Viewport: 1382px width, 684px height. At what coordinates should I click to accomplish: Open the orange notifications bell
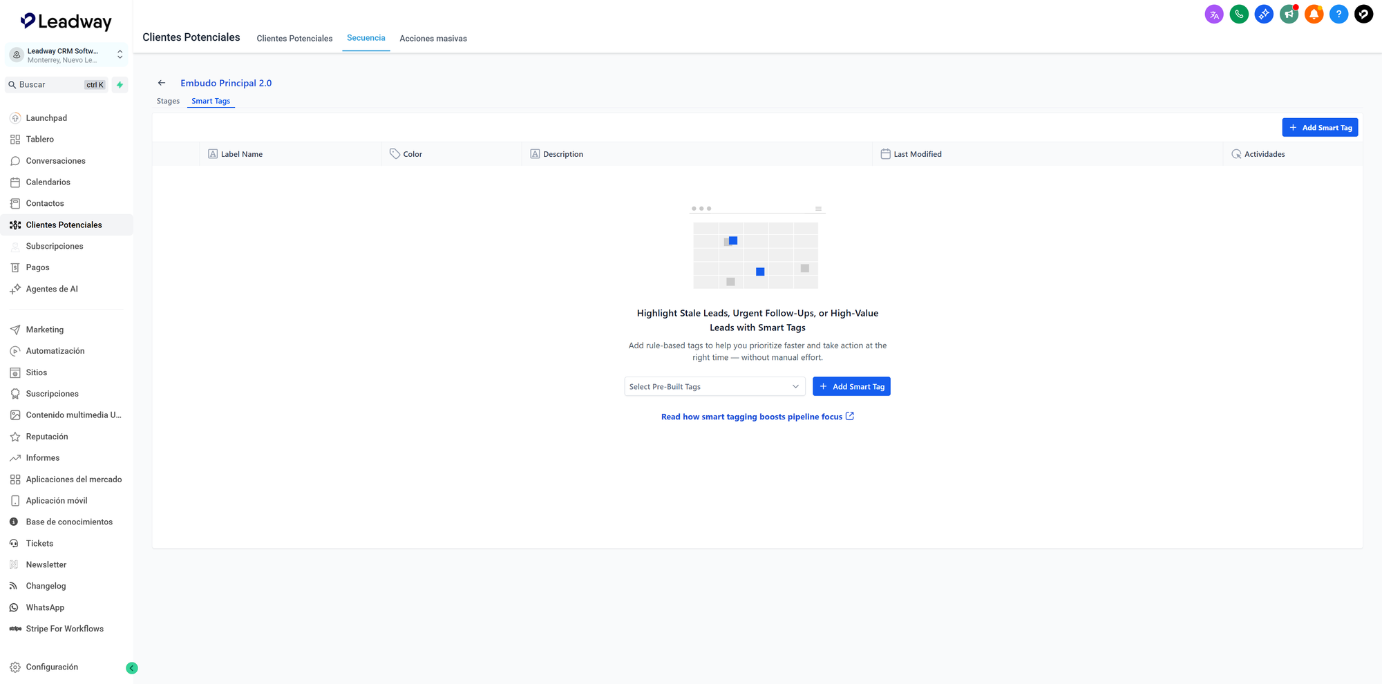pos(1314,15)
